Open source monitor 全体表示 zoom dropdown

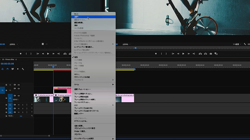coord(14,44)
